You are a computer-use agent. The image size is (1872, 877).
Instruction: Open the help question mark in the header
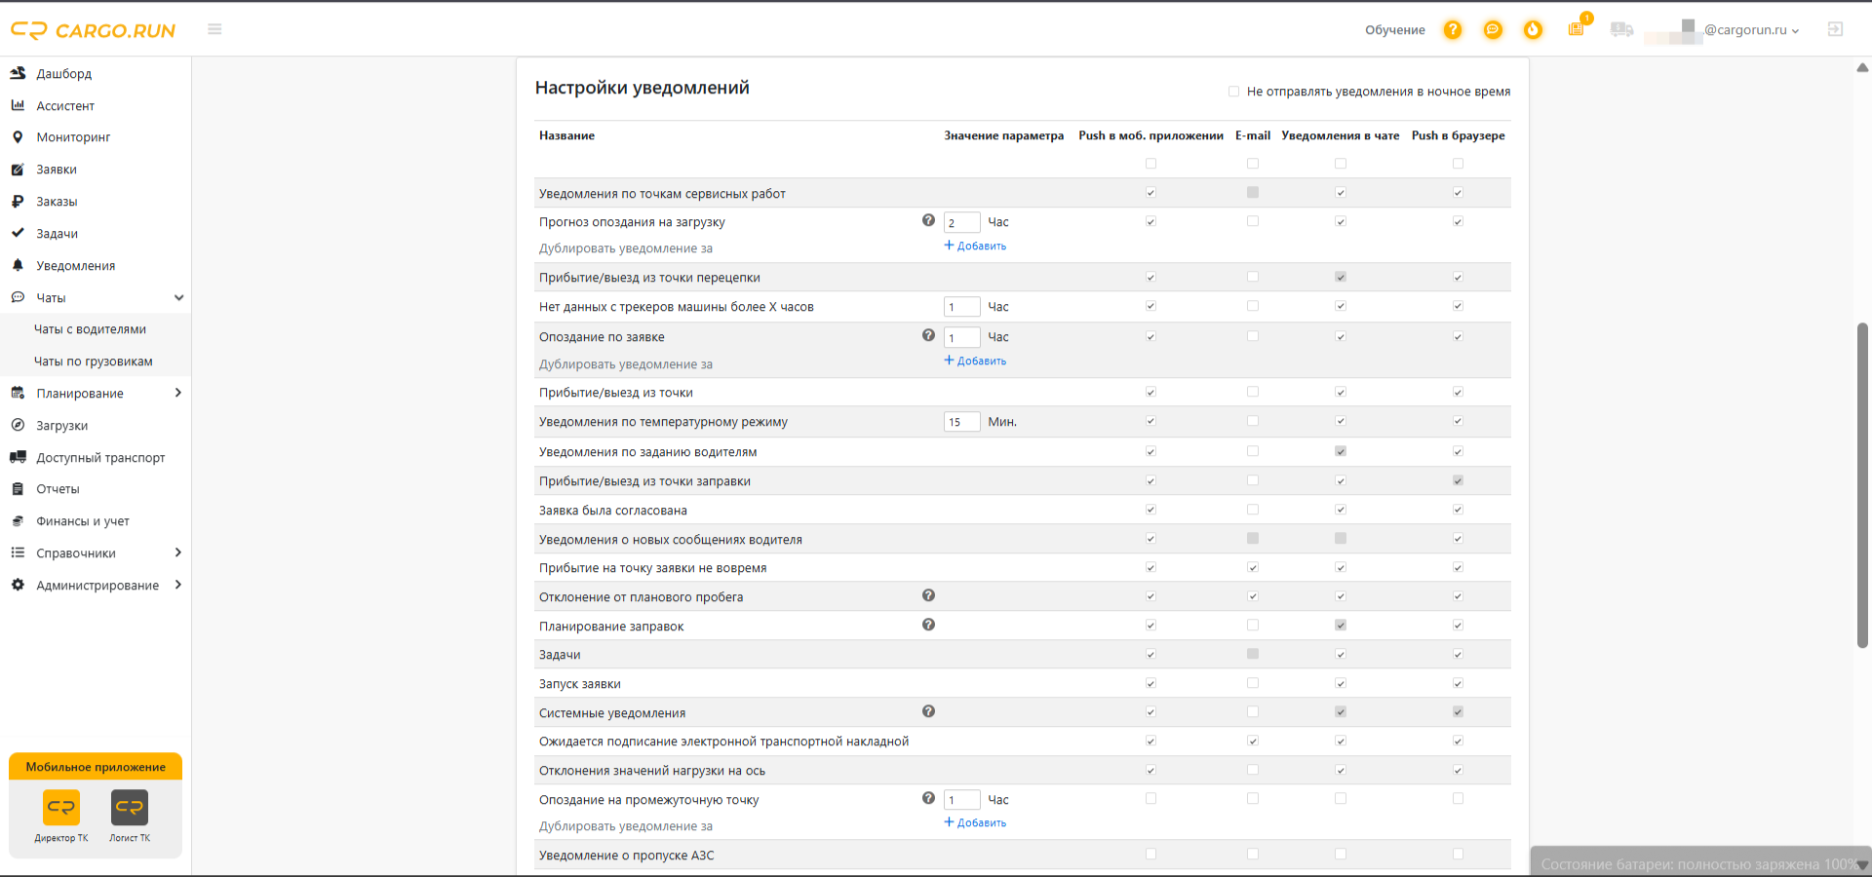[1453, 29]
